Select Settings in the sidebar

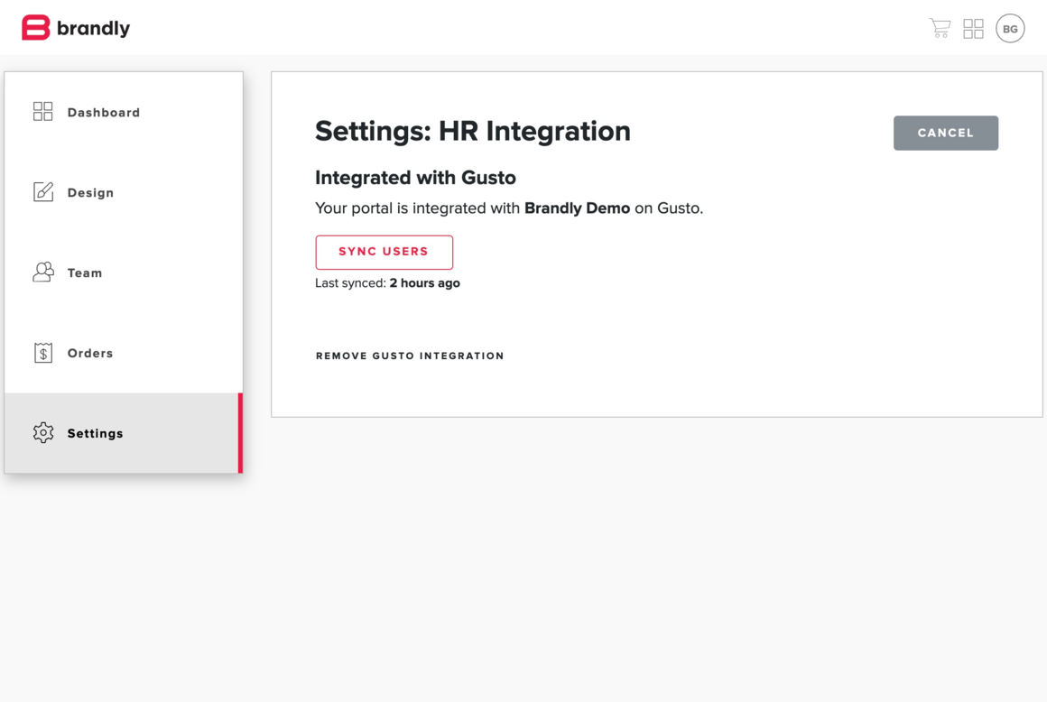124,433
